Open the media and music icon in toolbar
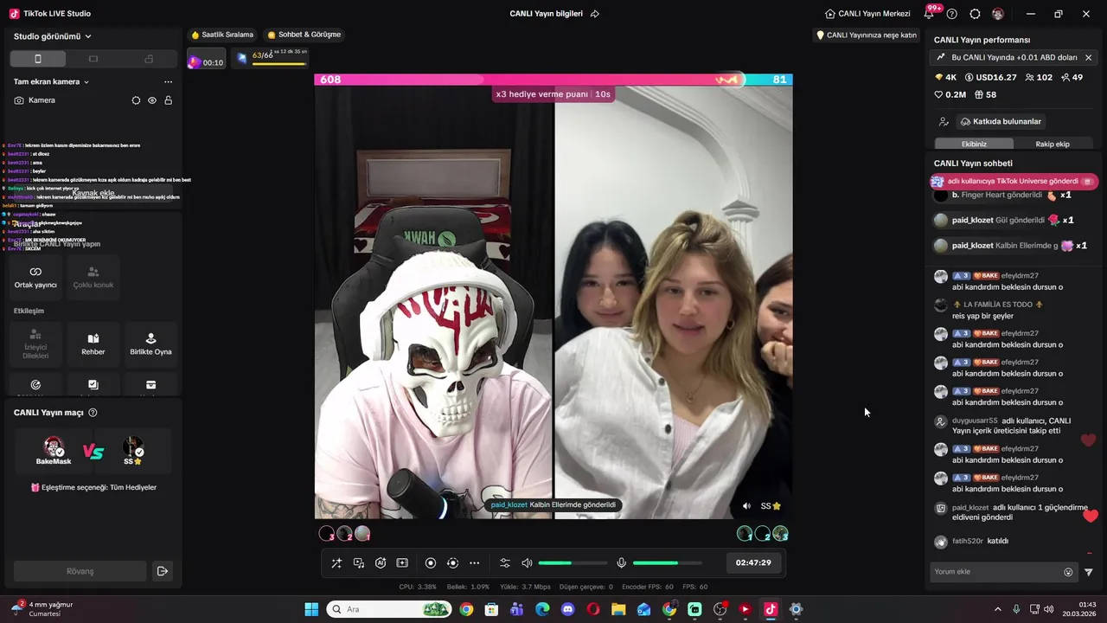This screenshot has width=1107, height=623. [x=359, y=563]
